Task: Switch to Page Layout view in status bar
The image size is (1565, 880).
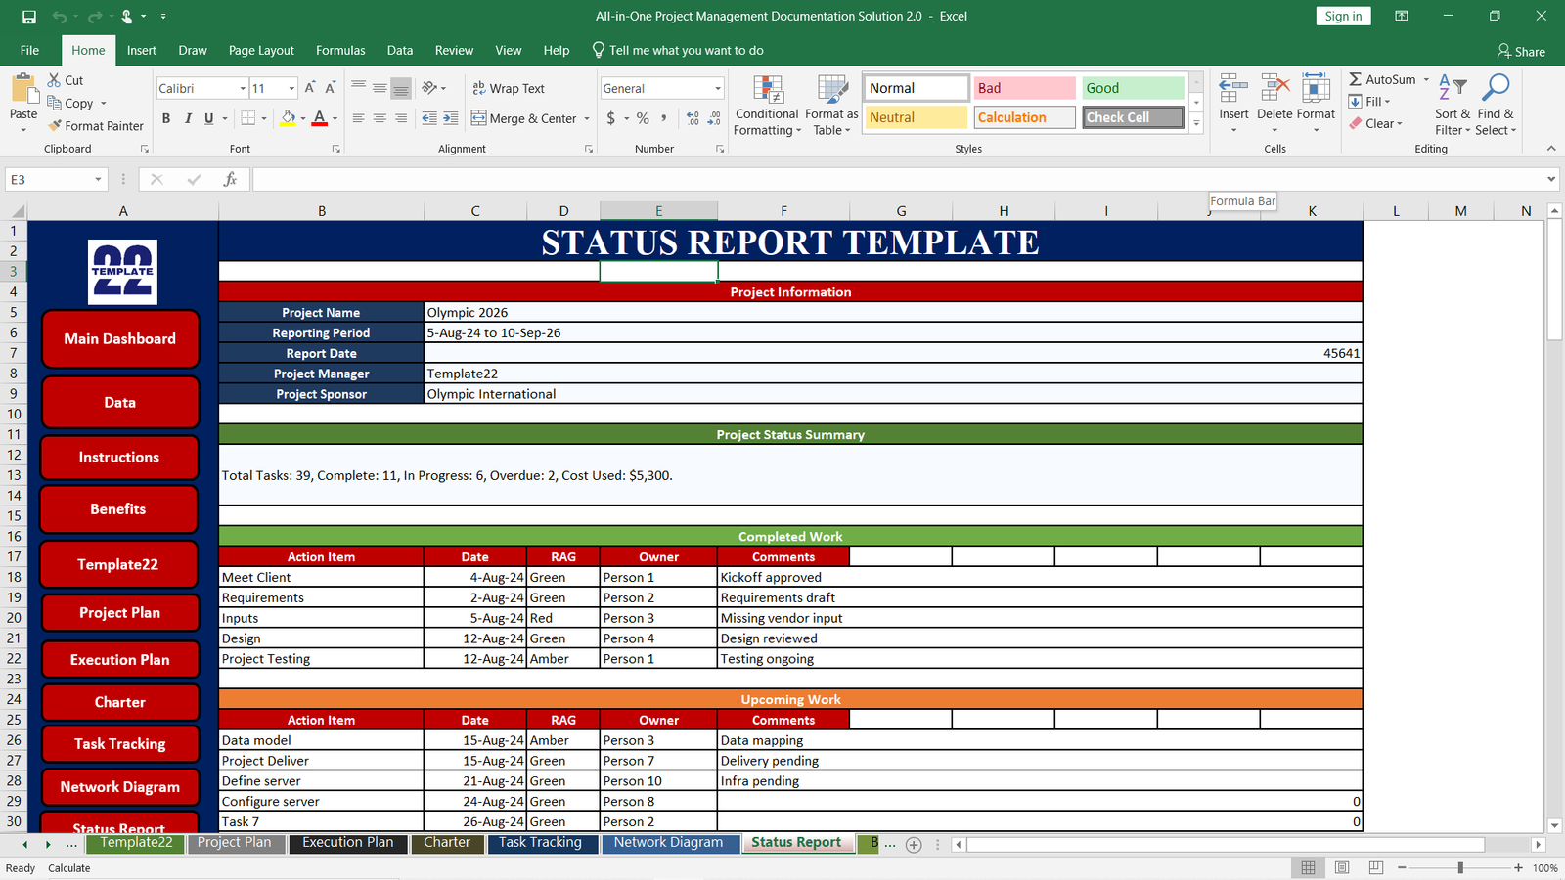Action: [1342, 867]
